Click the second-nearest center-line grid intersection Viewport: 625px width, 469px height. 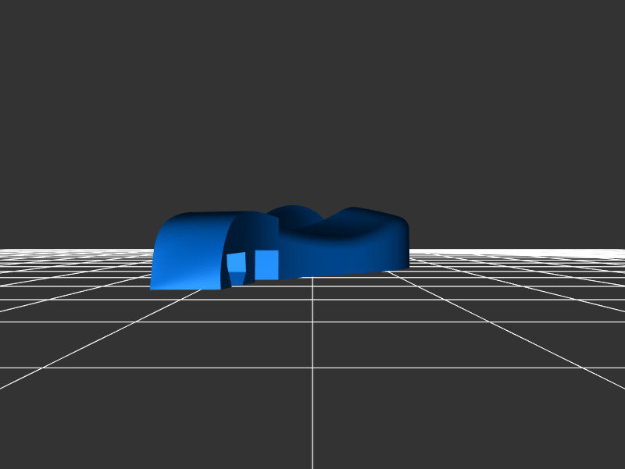point(312,322)
